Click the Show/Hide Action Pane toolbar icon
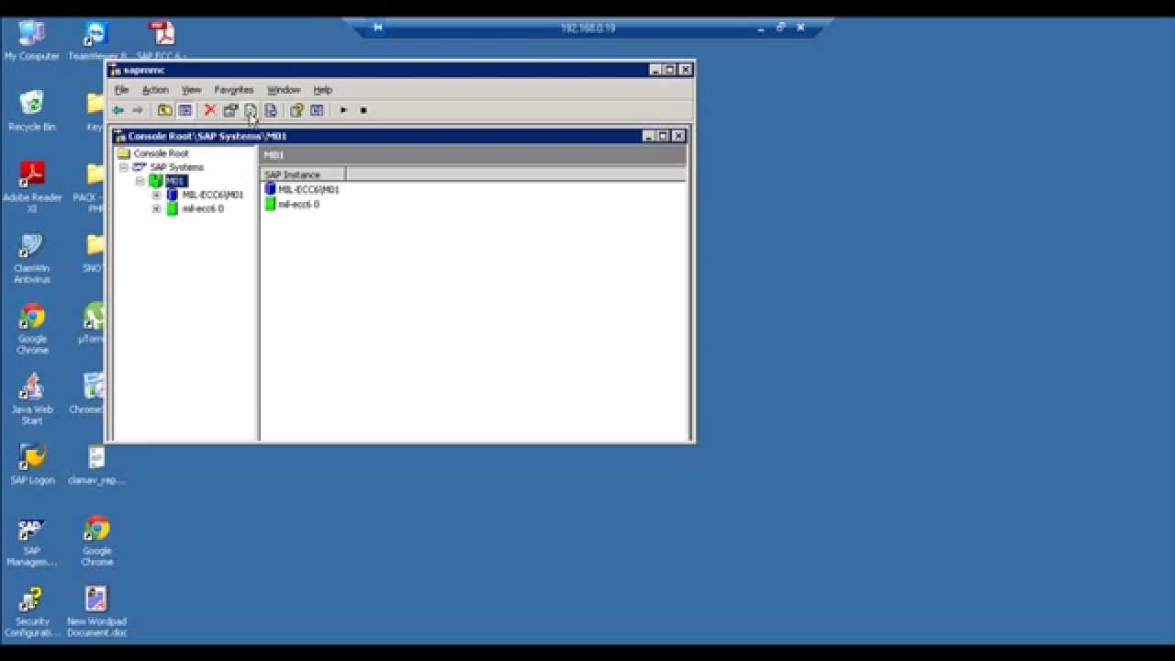 click(317, 110)
